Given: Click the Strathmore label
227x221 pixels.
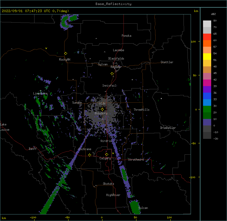Looking at the screenshot, I should [x=136, y=160].
